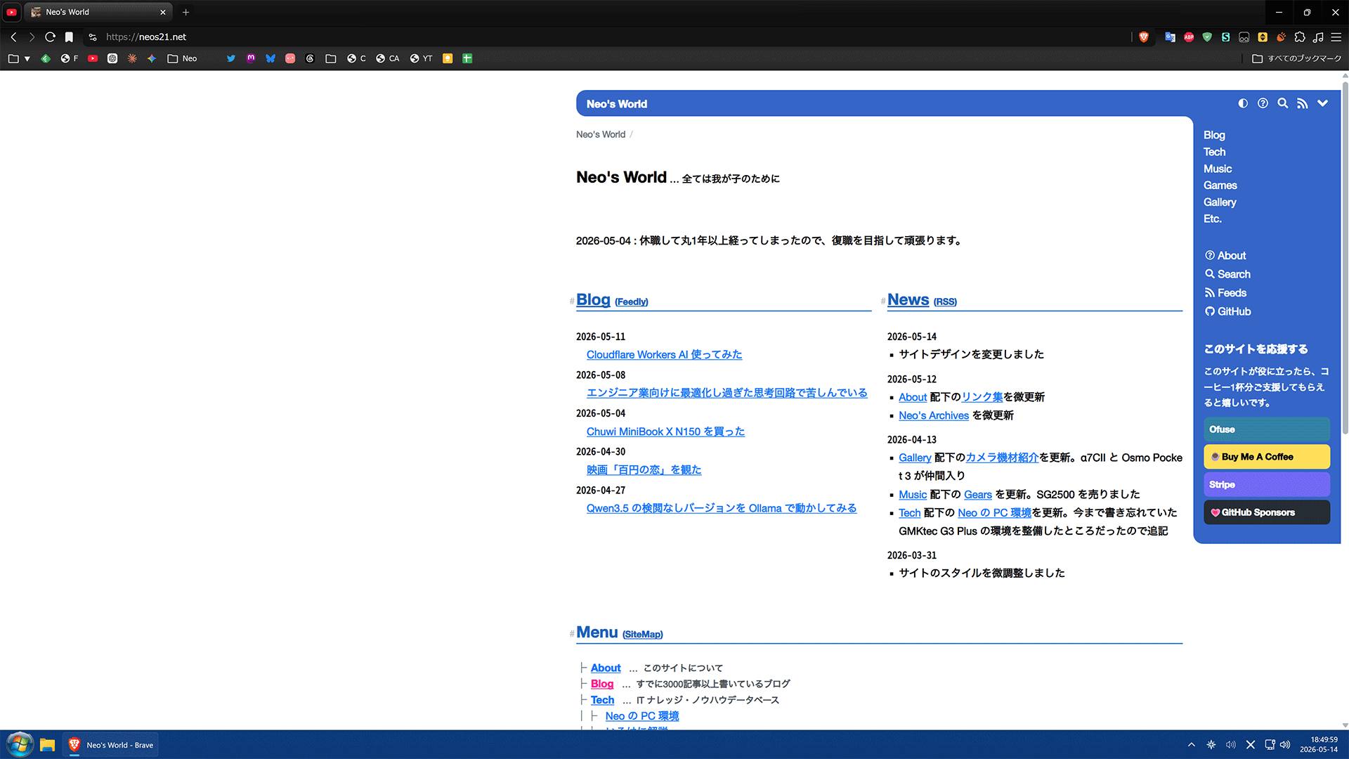
Task: Show hidden tray icons with the up chevron
Action: 1192,745
